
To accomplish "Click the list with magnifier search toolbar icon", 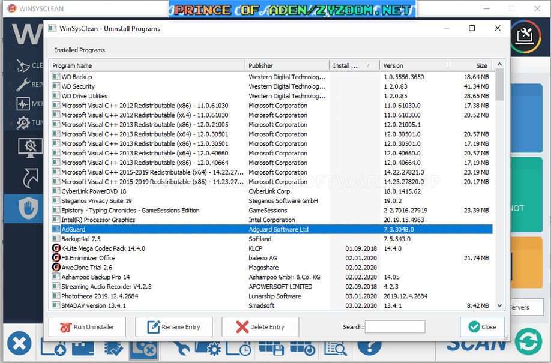I will coord(336,348).
